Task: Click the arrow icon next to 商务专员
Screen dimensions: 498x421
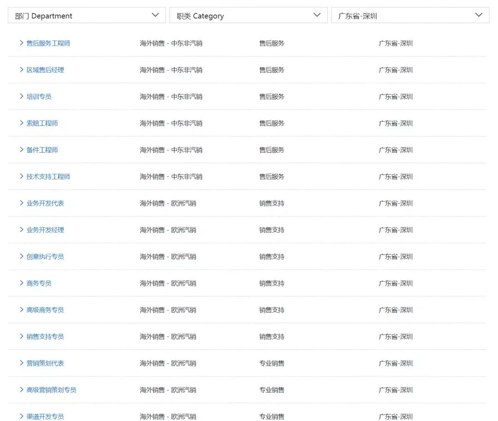Action: click(21, 283)
